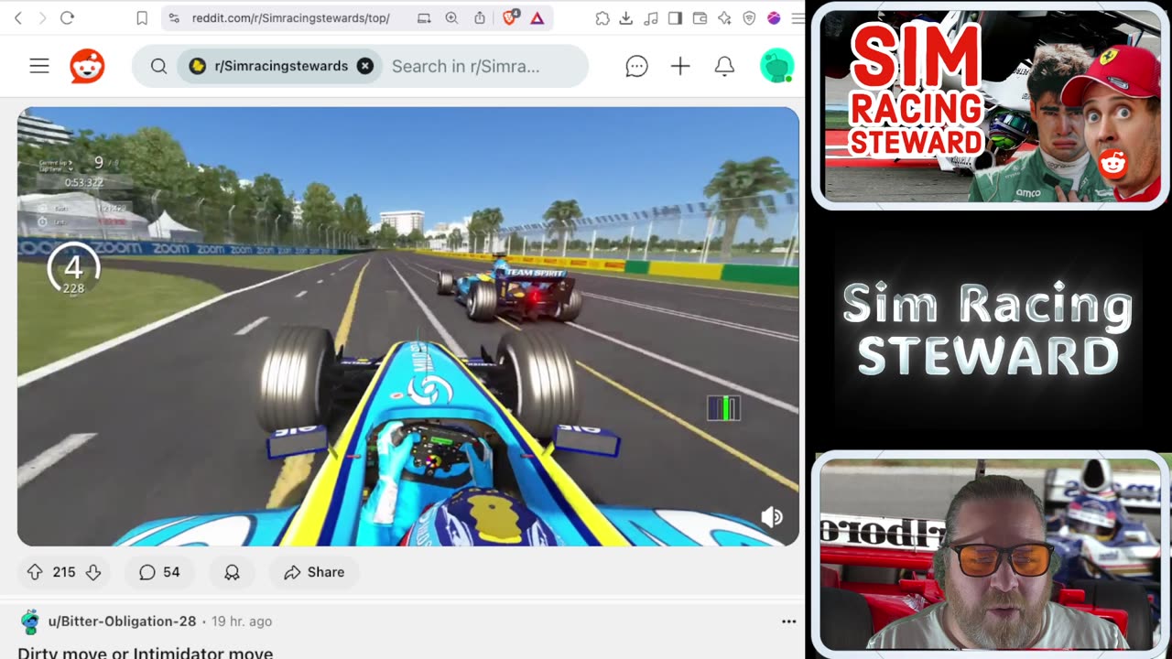Bookmark this page in the browser
Screen dimensions: 1172x659
pyautogui.click(x=142, y=18)
